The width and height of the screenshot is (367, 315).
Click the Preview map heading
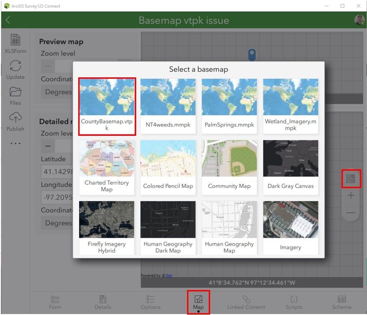61,41
